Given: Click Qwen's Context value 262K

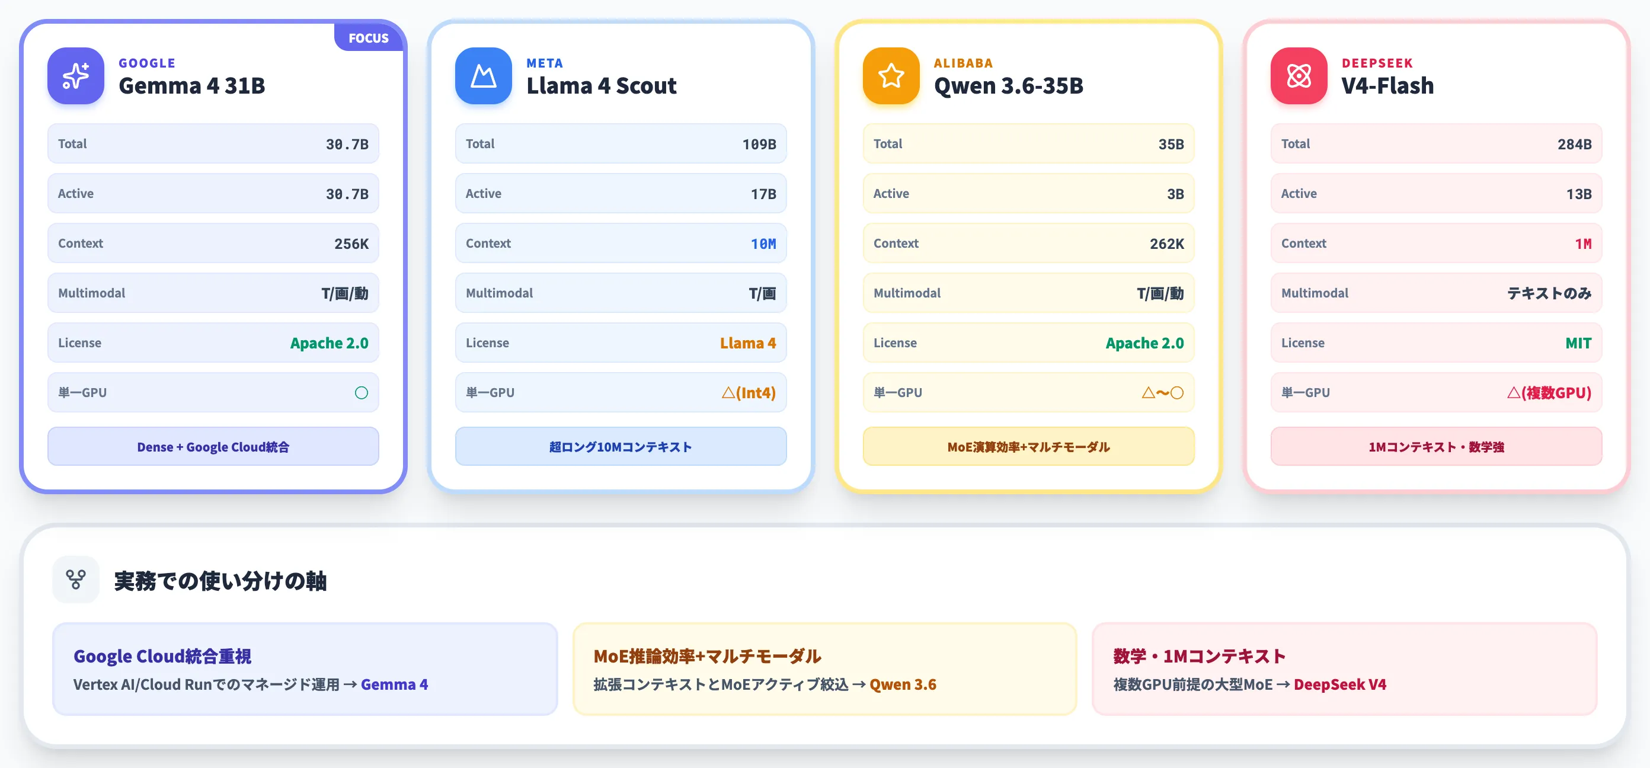Looking at the screenshot, I should 1167,244.
